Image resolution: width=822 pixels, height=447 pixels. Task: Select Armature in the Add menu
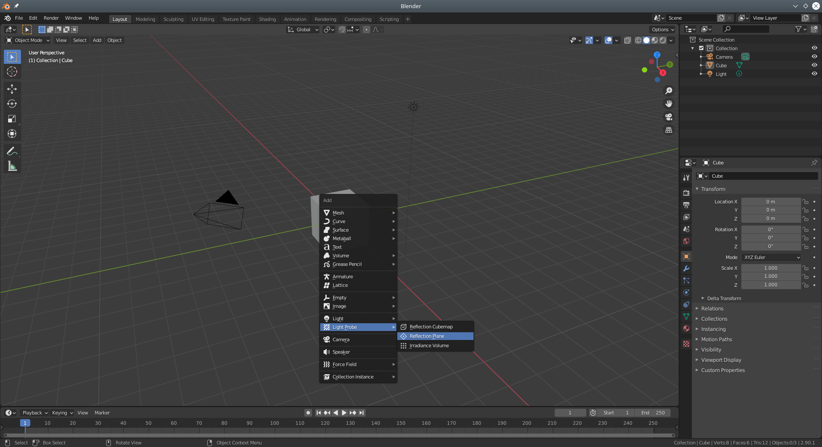[x=358, y=277]
